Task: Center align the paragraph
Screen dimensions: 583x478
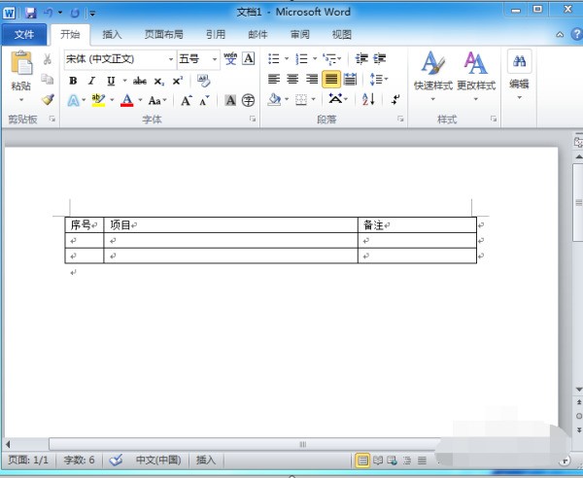Action: (292, 80)
